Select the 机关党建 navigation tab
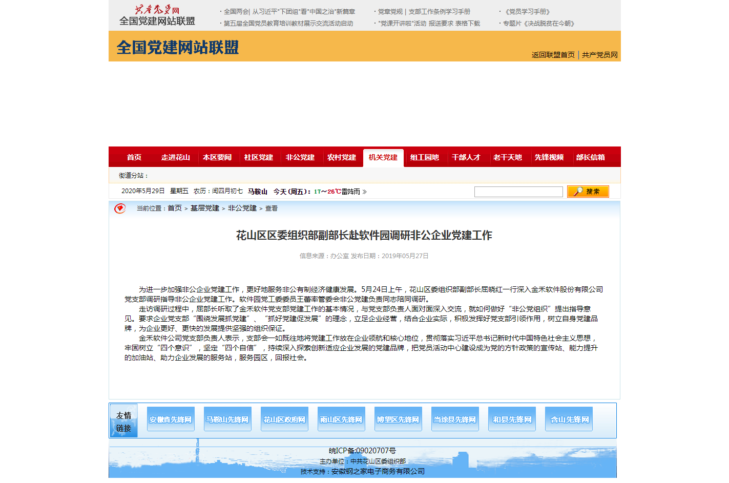This screenshot has width=729, height=483. (x=383, y=158)
